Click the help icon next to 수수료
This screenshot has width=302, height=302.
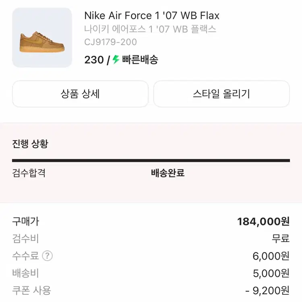tap(47, 256)
